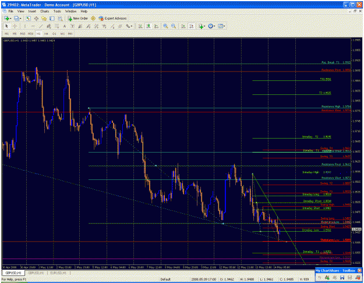Toggle the Terminal window icon
The width and height of the screenshot is (364, 283).
[x=52, y=18]
